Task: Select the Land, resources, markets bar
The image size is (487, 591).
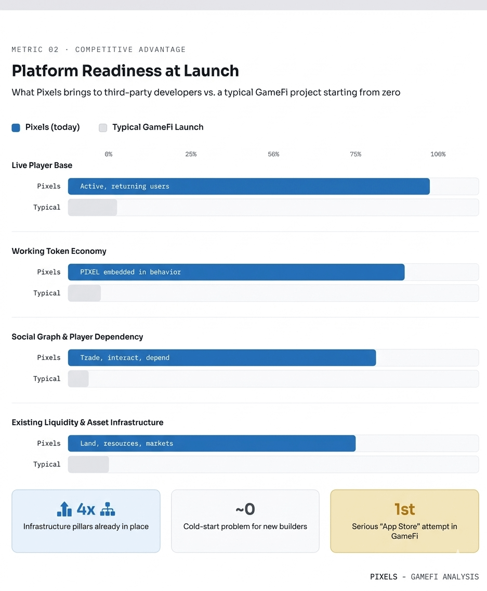Action: coord(212,443)
